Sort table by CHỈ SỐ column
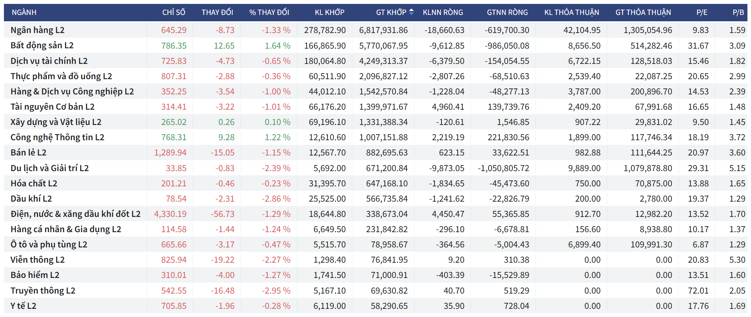Image resolution: width=751 pixels, height=317 pixels. coord(174,12)
